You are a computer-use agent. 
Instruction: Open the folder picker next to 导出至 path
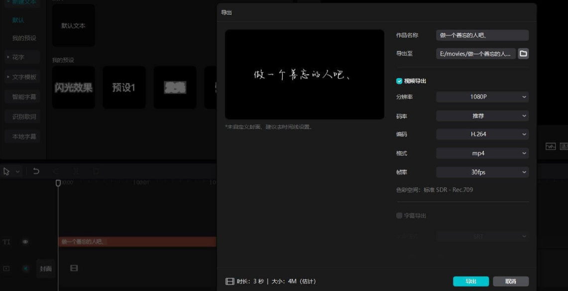(x=523, y=54)
